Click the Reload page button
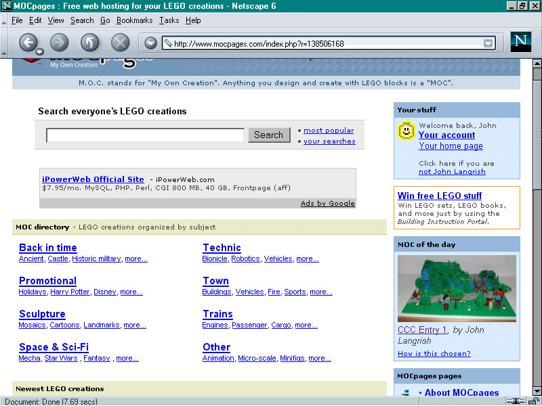Image resolution: width=542 pixels, height=406 pixels. coord(90,43)
